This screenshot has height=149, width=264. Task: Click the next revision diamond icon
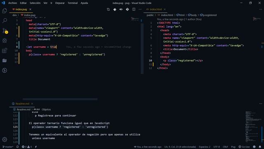[127, 10]
